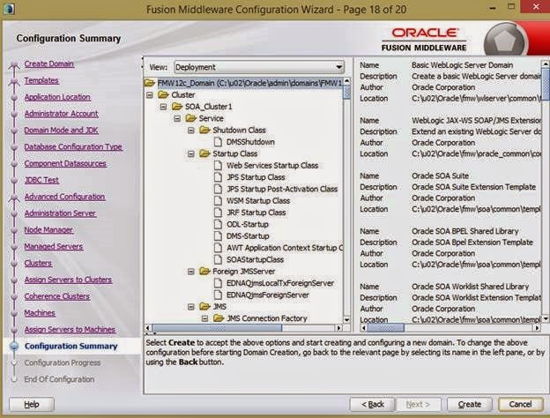This screenshot has width=550, height=418.
Task: Click the Help button
Action: click(32, 404)
